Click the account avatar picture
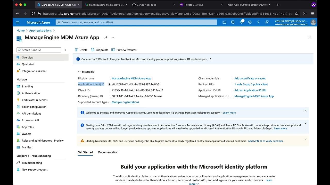Image resolution: width=330 pixels, height=185 pixels. click(313, 22)
